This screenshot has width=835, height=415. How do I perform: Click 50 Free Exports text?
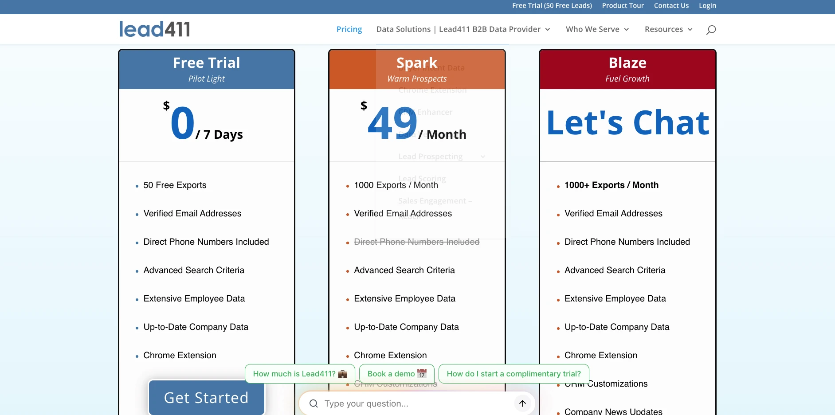click(x=175, y=185)
